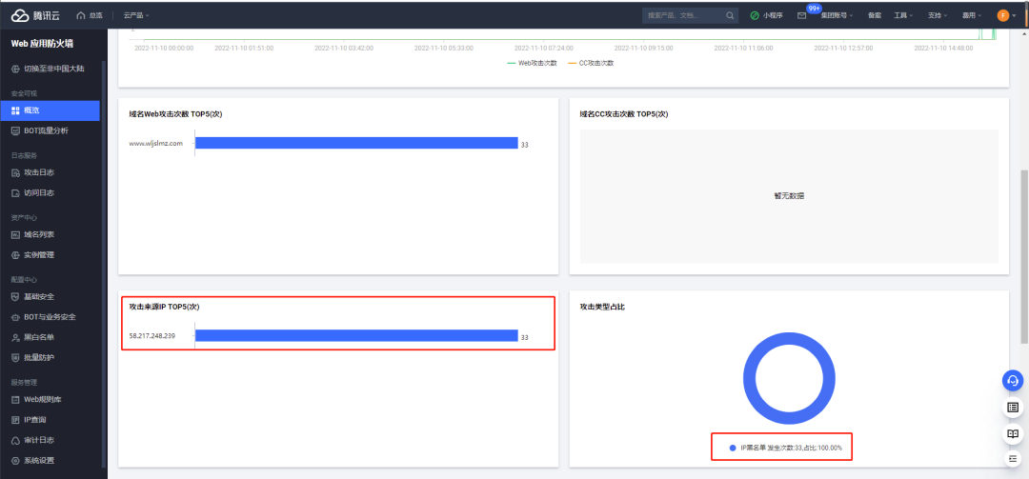
Task: Click the 域名Web攻击次数 TOP5 title
Action: coord(176,114)
